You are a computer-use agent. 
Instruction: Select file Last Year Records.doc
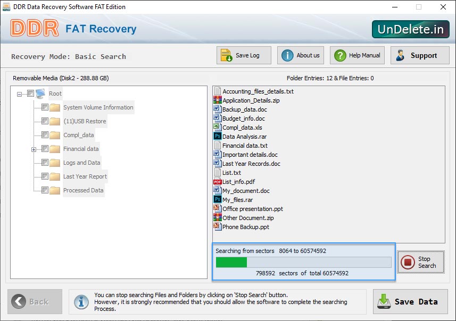[251, 164]
